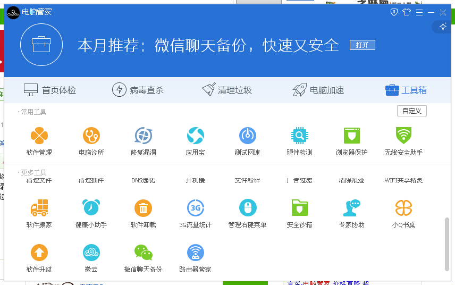Open the main menu hamburger icon
The width and height of the screenshot is (455, 285).
point(419,12)
